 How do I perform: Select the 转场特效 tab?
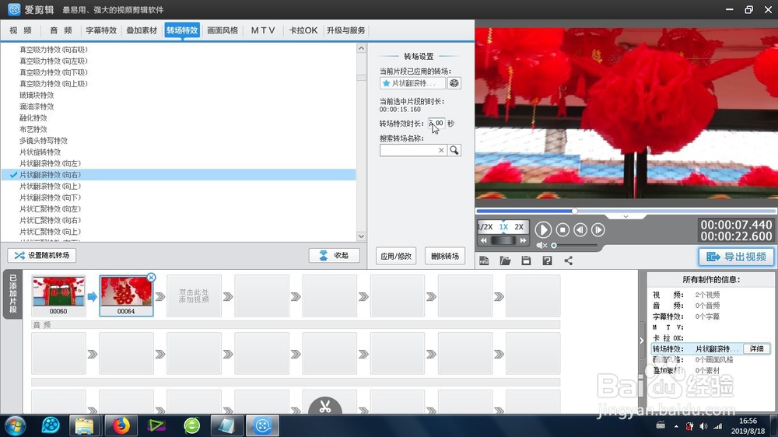(182, 30)
